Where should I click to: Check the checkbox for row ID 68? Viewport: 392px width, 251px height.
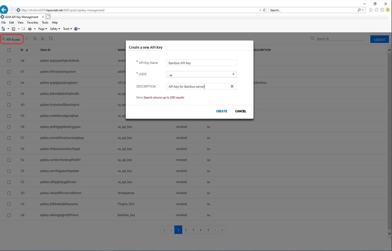coord(9,61)
